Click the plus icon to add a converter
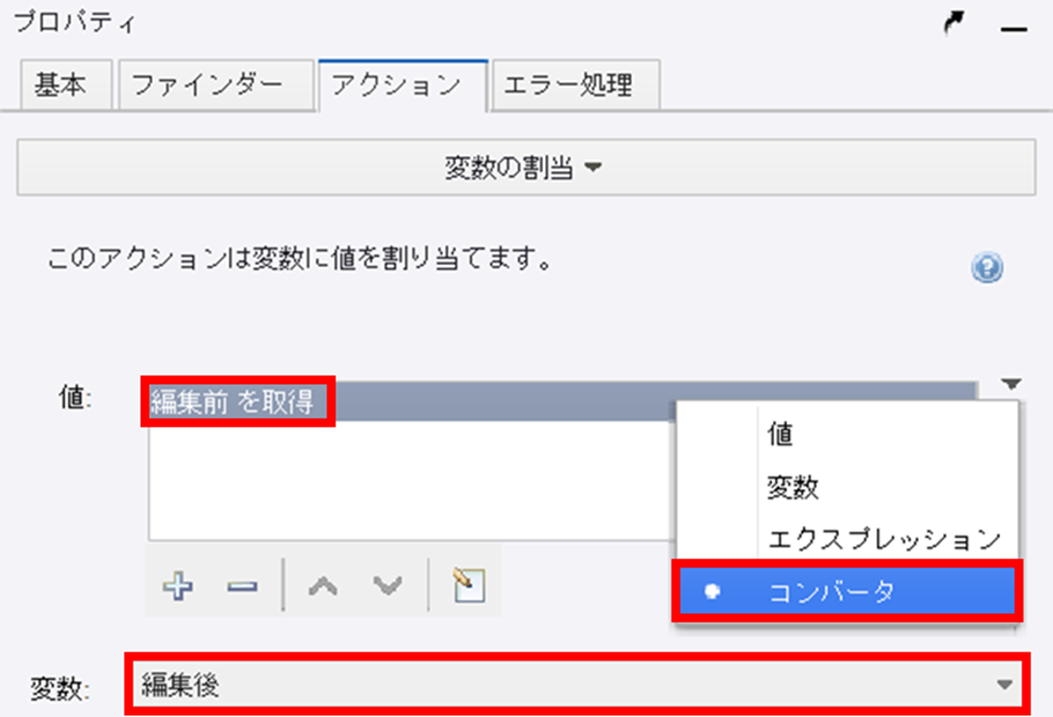1053x717 pixels. point(178,586)
